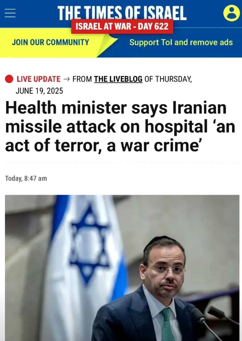Click the Health minister article headline

coord(120,127)
